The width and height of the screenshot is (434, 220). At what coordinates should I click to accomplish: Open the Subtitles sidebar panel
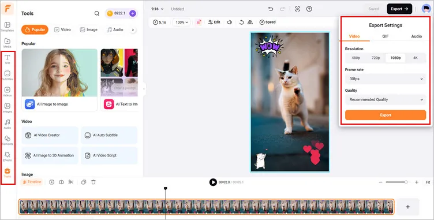point(8,76)
